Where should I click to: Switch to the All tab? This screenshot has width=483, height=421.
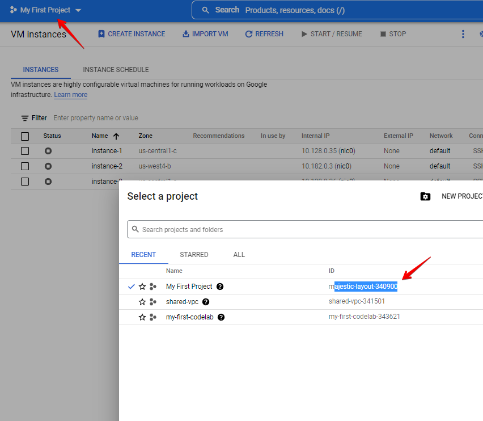pos(239,255)
